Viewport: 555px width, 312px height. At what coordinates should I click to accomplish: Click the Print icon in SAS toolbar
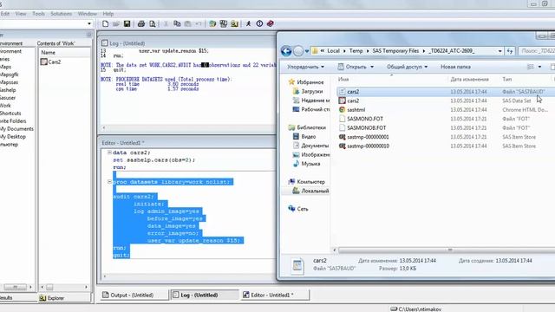(141, 23)
